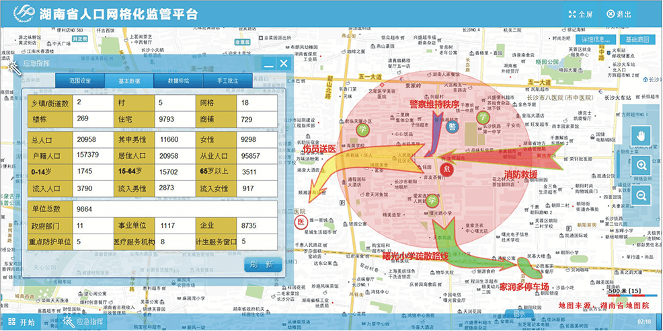This screenshot has height=331, width=663.
Task: Click the 消防救援 map annotation
Action: pos(521,174)
